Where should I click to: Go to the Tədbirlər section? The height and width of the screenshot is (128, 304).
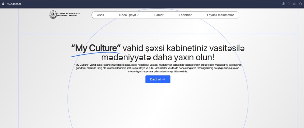tap(185, 15)
